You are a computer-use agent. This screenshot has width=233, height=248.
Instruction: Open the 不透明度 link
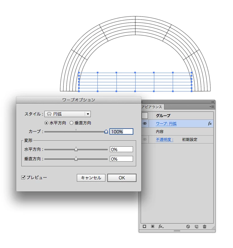pyautogui.click(x=164, y=139)
